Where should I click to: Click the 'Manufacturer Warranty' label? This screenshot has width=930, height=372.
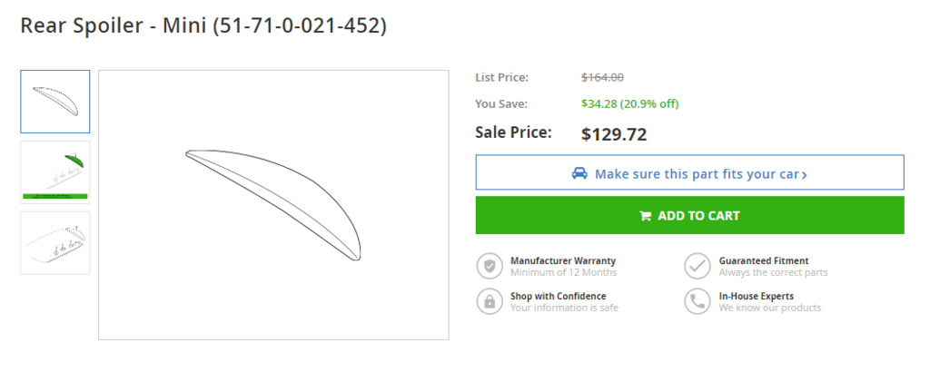[562, 260]
